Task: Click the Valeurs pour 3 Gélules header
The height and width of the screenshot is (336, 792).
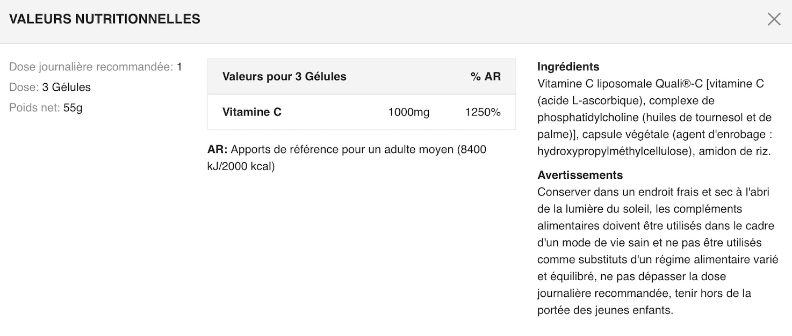Action: 284,77
